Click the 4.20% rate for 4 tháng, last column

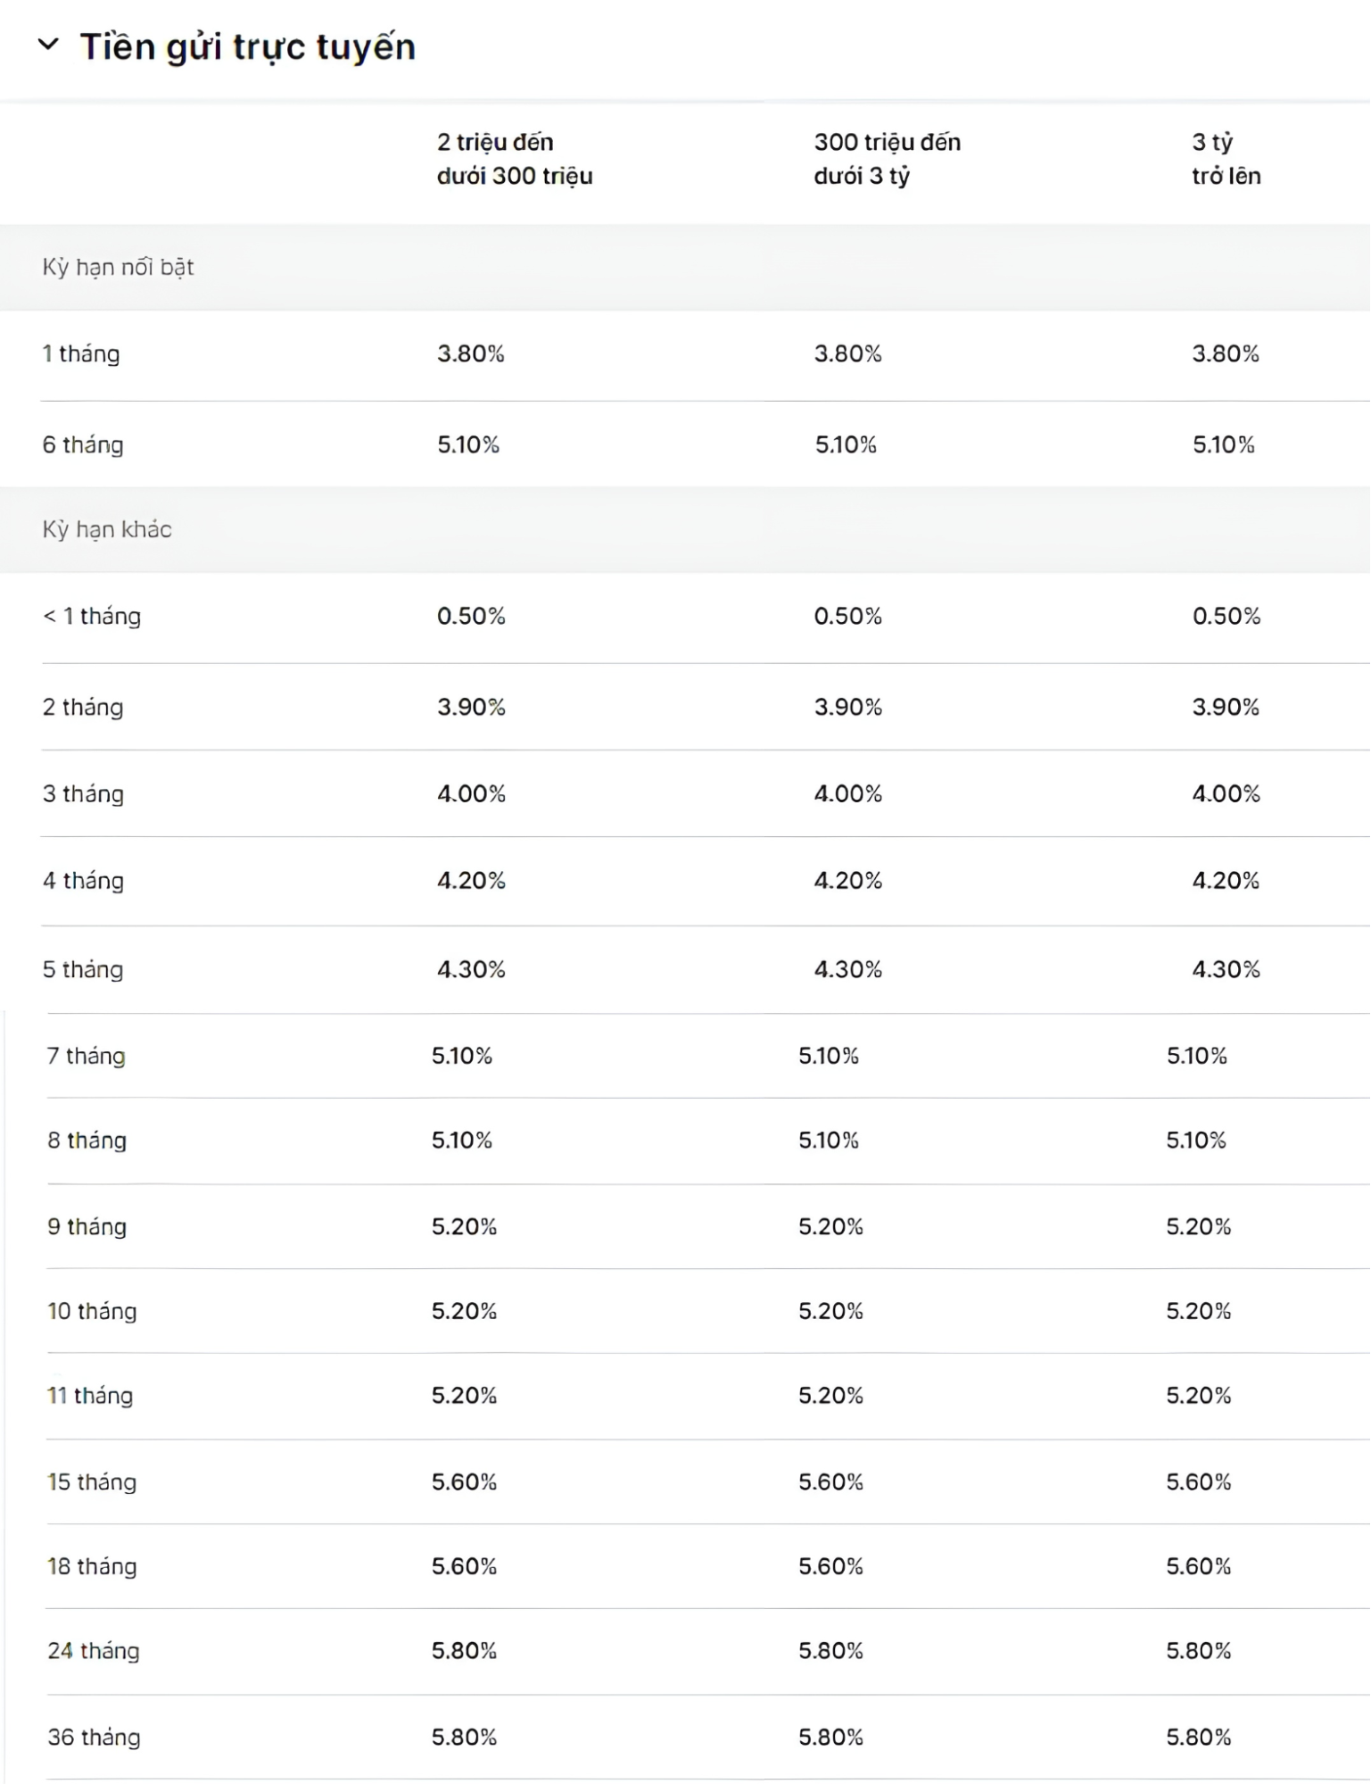pyautogui.click(x=1226, y=880)
